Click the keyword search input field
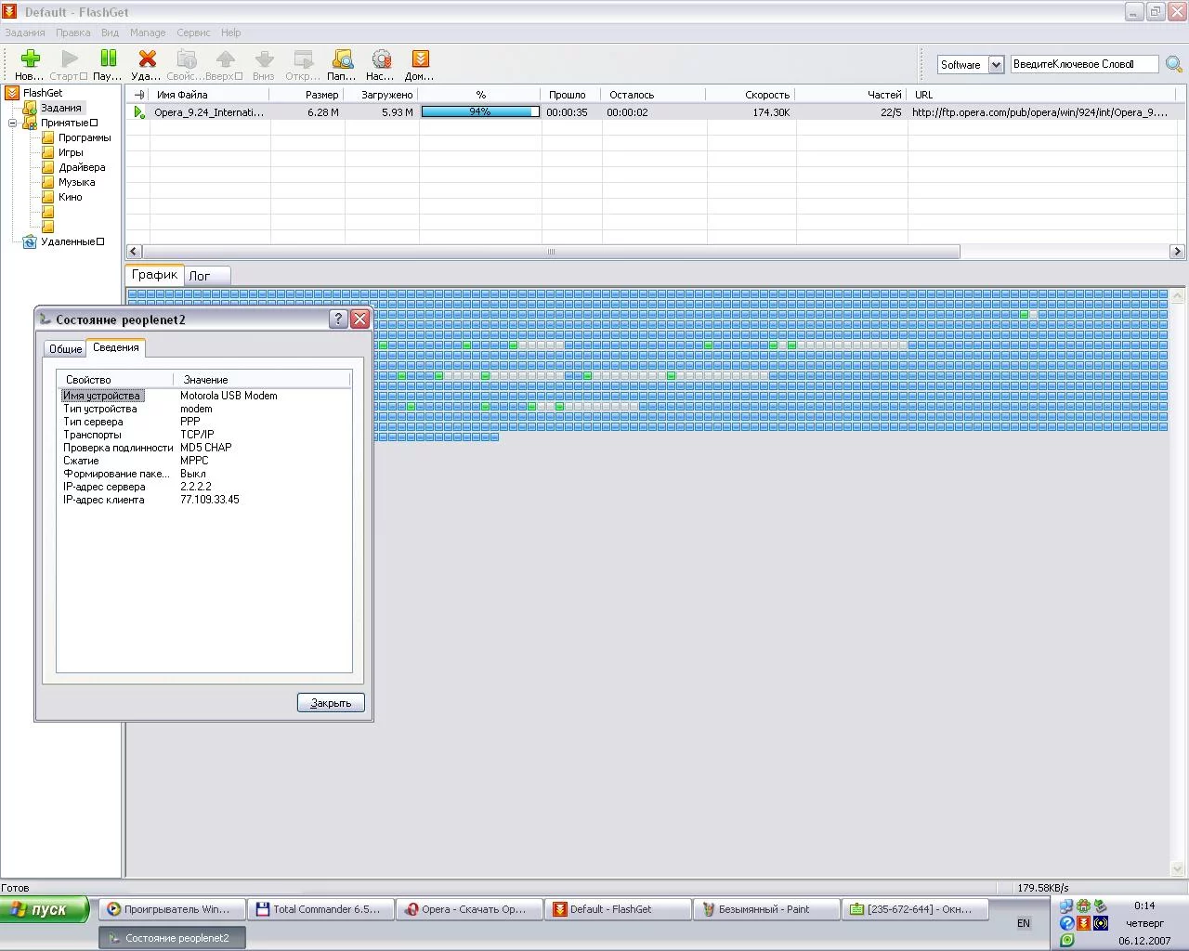The height and width of the screenshot is (951, 1189). [1083, 64]
